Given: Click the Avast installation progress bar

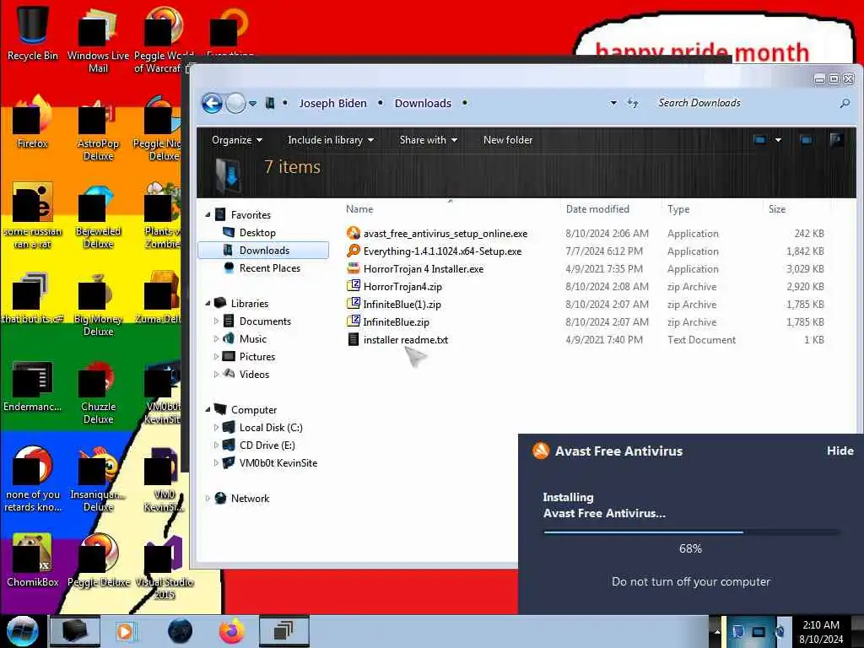Looking at the screenshot, I should pyautogui.click(x=692, y=532).
